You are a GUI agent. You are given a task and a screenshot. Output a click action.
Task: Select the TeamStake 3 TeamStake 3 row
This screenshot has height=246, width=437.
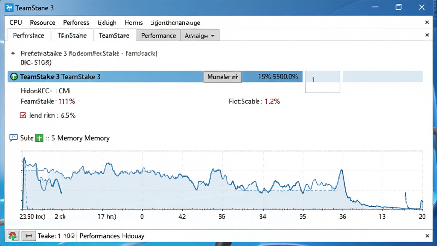click(105, 77)
